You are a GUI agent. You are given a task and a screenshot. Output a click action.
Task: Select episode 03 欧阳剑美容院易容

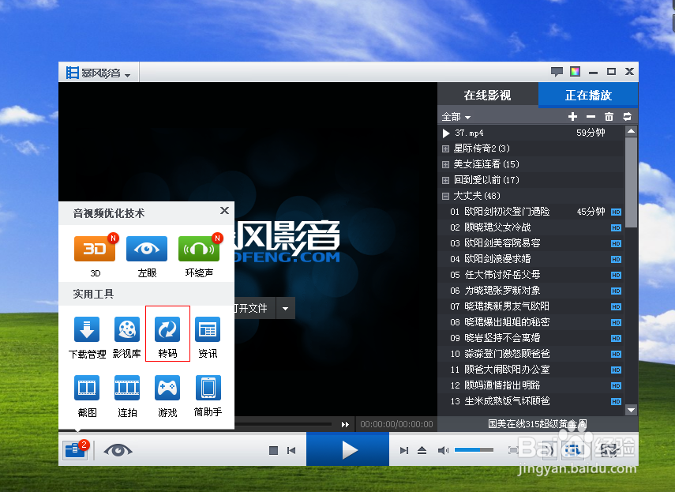click(x=531, y=243)
